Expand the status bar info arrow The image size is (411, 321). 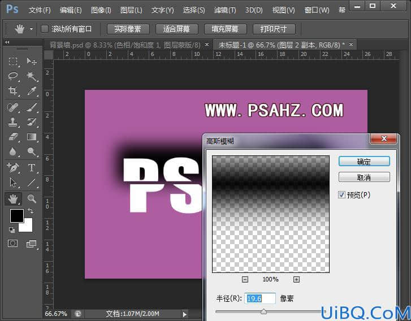pyautogui.click(x=184, y=314)
